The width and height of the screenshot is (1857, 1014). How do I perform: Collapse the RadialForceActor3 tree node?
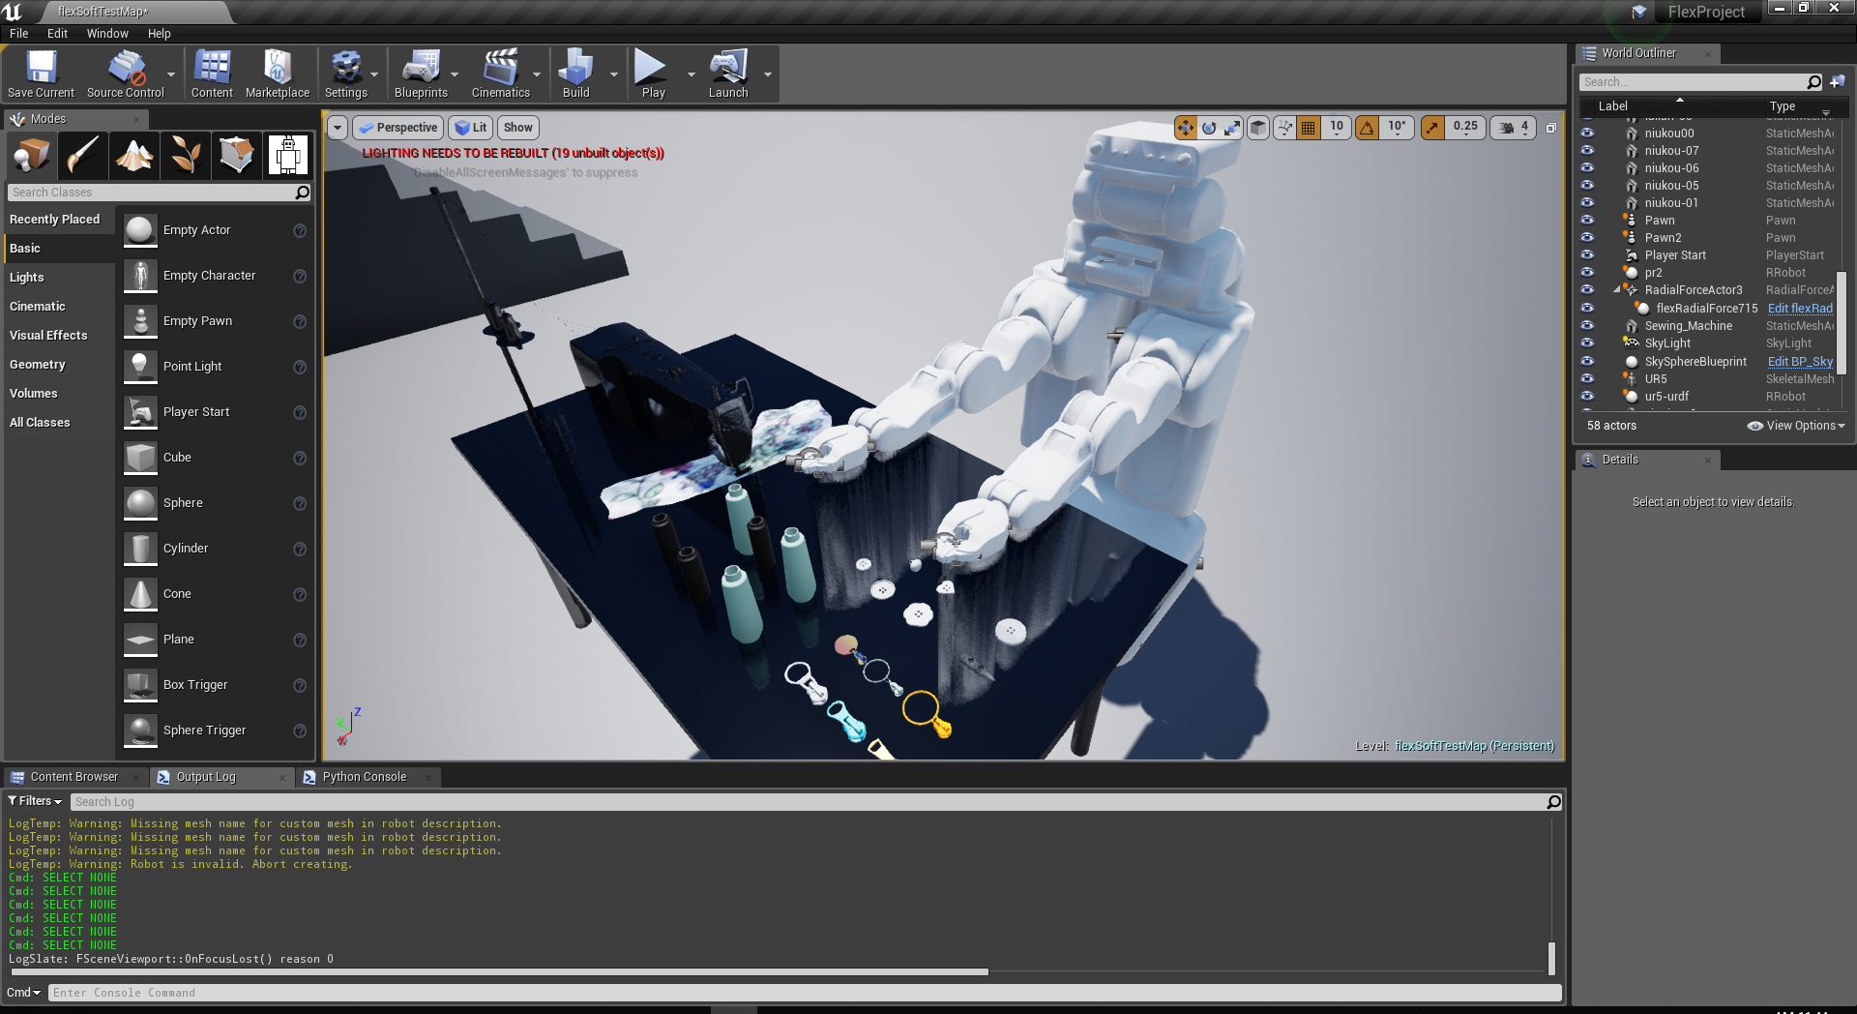pos(1617,290)
